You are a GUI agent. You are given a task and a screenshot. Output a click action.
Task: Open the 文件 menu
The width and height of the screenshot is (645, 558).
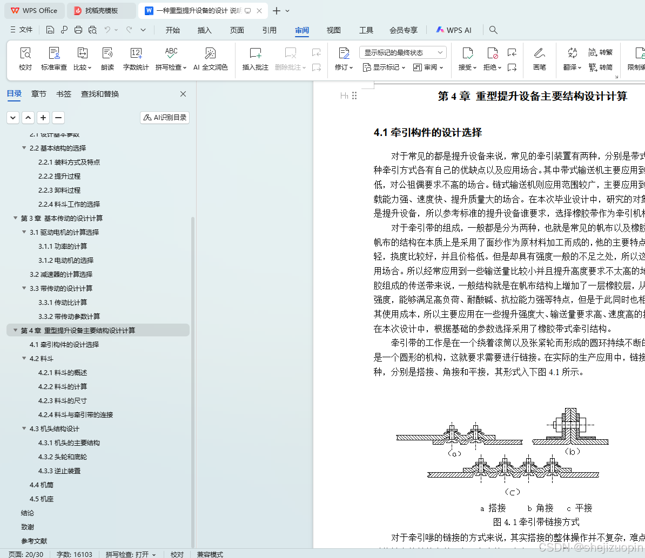21,30
